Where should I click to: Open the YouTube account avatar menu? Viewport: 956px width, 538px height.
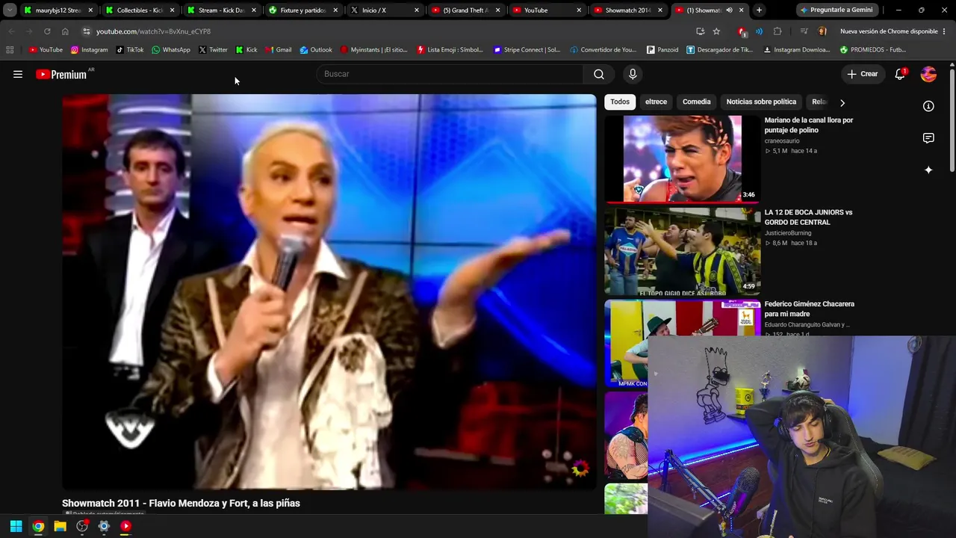(x=929, y=74)
